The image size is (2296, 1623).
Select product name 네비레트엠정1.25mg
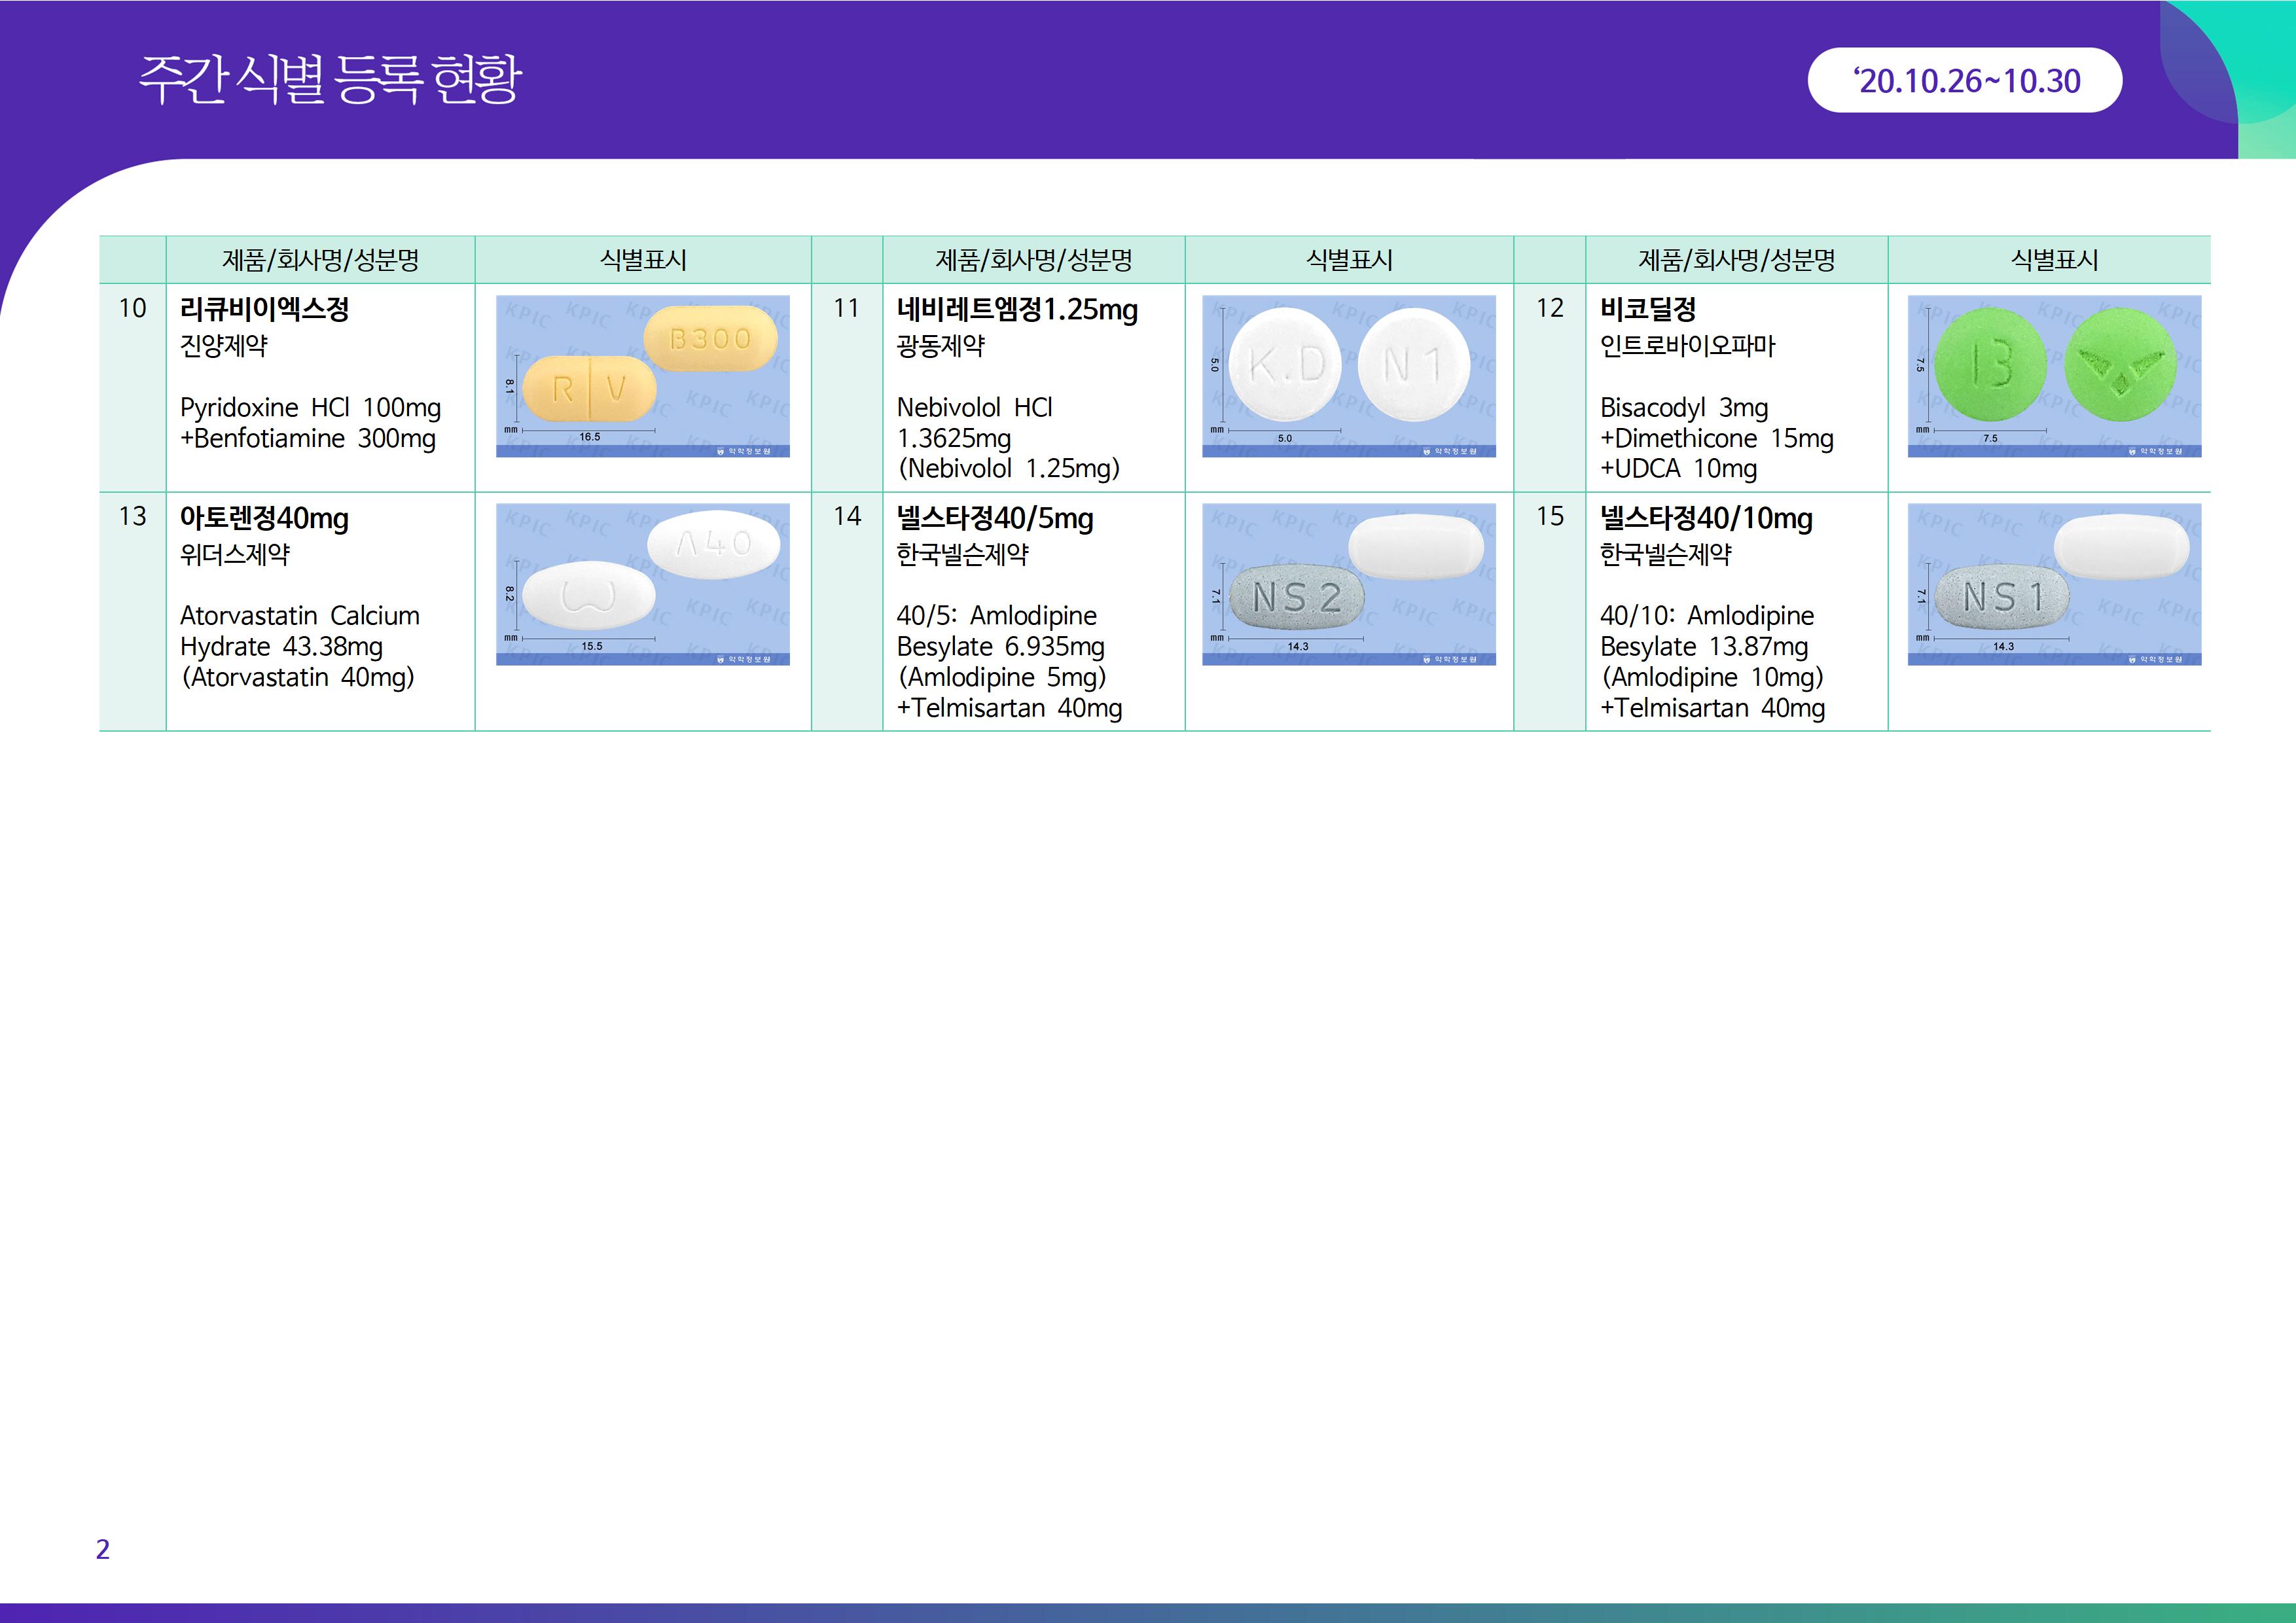(x=1016, y=309)
